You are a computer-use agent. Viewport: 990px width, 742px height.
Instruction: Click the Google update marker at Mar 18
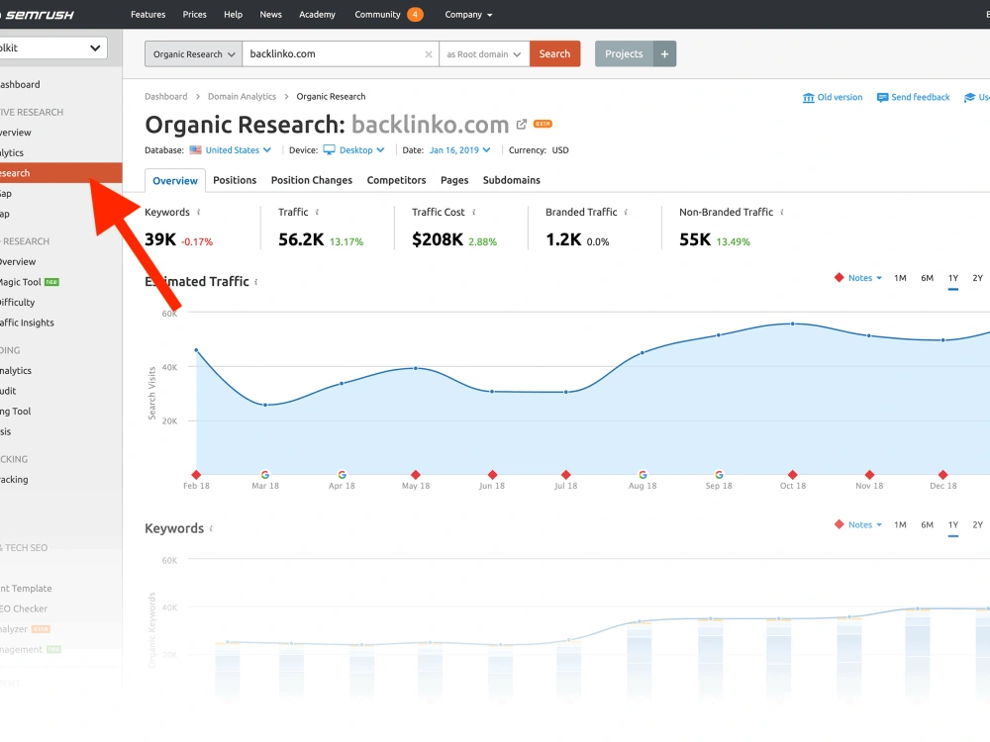point(265,475)
